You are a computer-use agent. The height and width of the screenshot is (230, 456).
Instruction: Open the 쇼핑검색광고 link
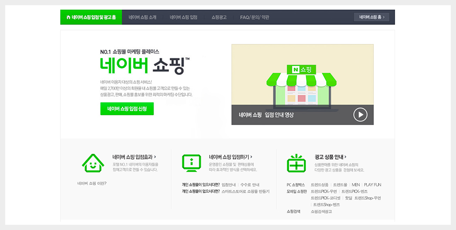[321, 211]
